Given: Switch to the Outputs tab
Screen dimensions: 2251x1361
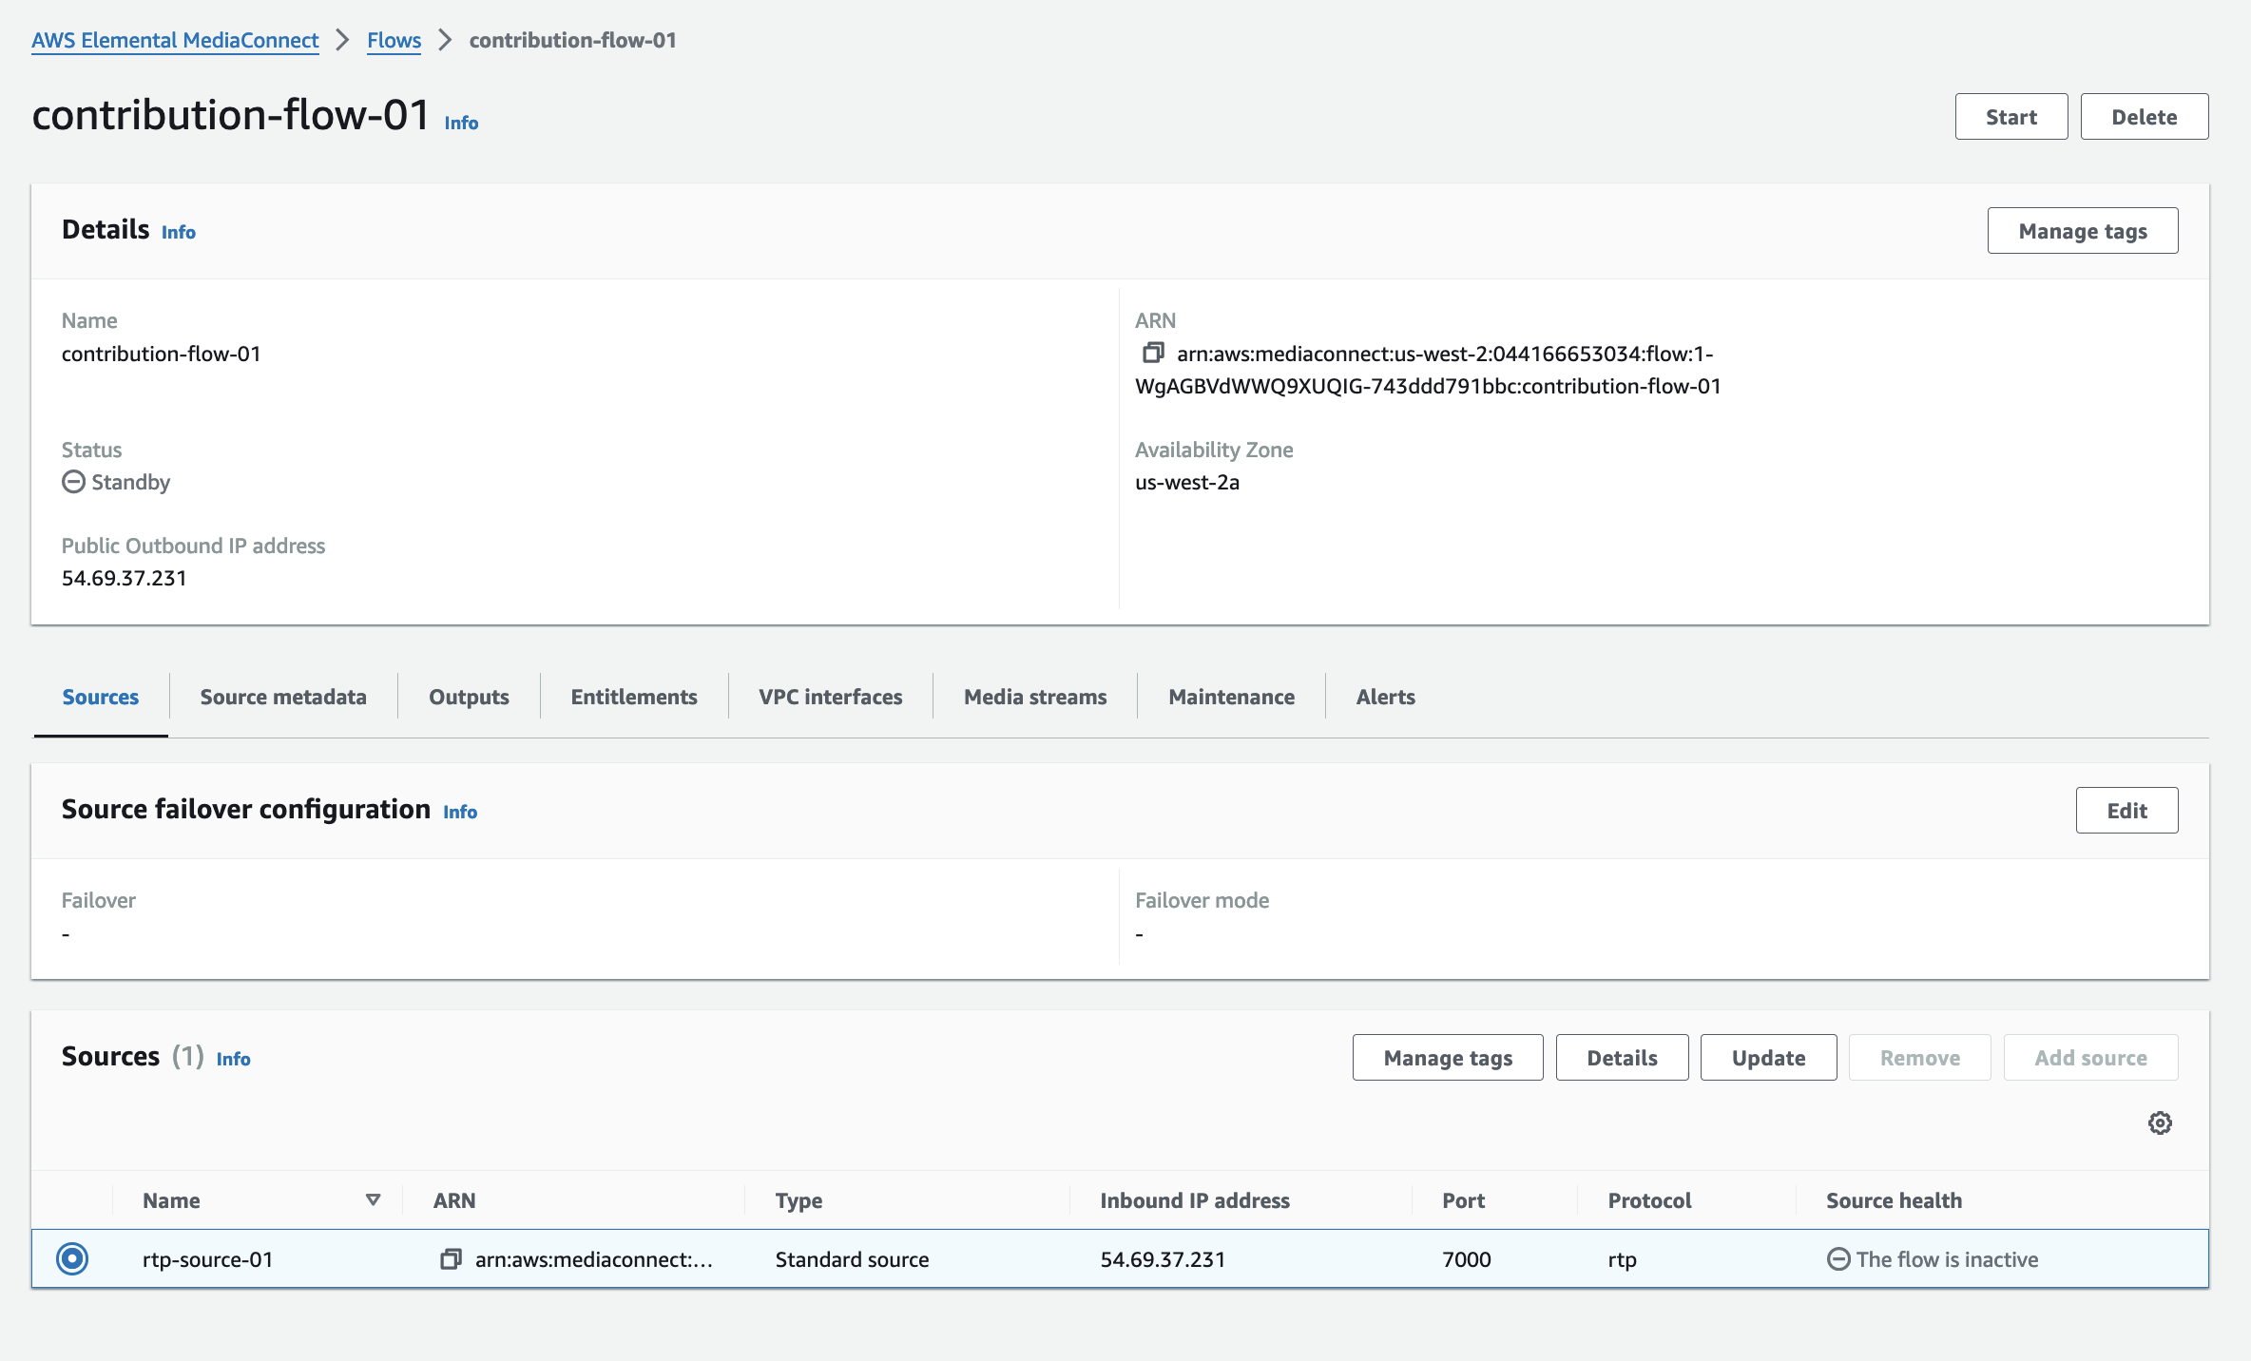Looking at the screenshot, I should (x=469, y=697).
